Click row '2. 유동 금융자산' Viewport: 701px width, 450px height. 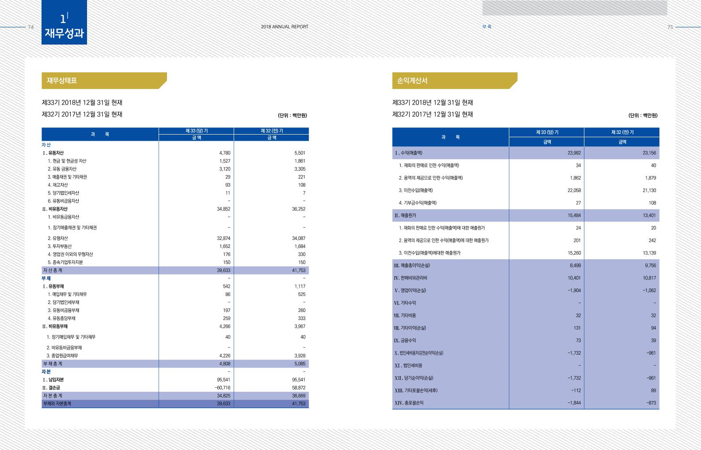(x=175, y=169)
